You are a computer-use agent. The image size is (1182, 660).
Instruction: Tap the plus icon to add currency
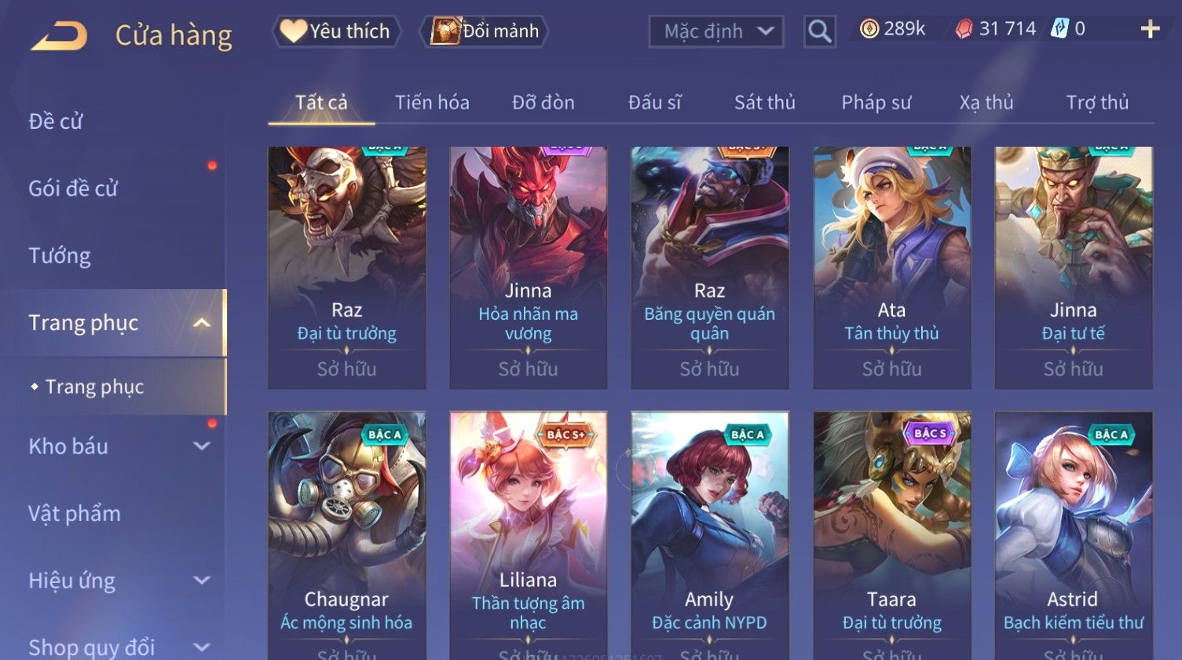point(1150,30)
